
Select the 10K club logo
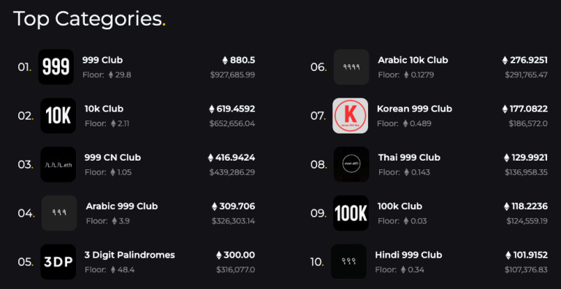(58, 115)
